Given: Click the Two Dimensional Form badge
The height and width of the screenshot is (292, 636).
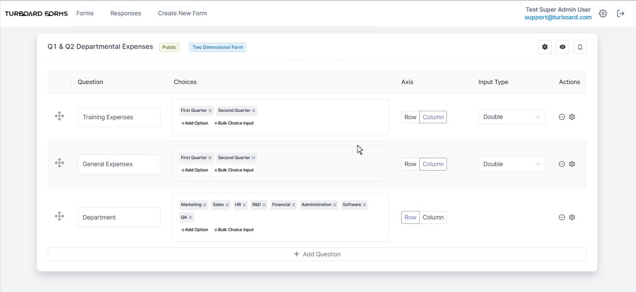Looking at the screenshot, I should tap(218, 47).
